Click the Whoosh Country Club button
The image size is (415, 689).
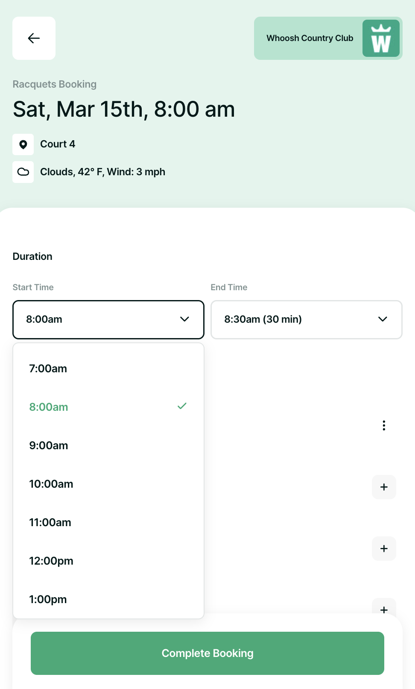tap(310, 38)
